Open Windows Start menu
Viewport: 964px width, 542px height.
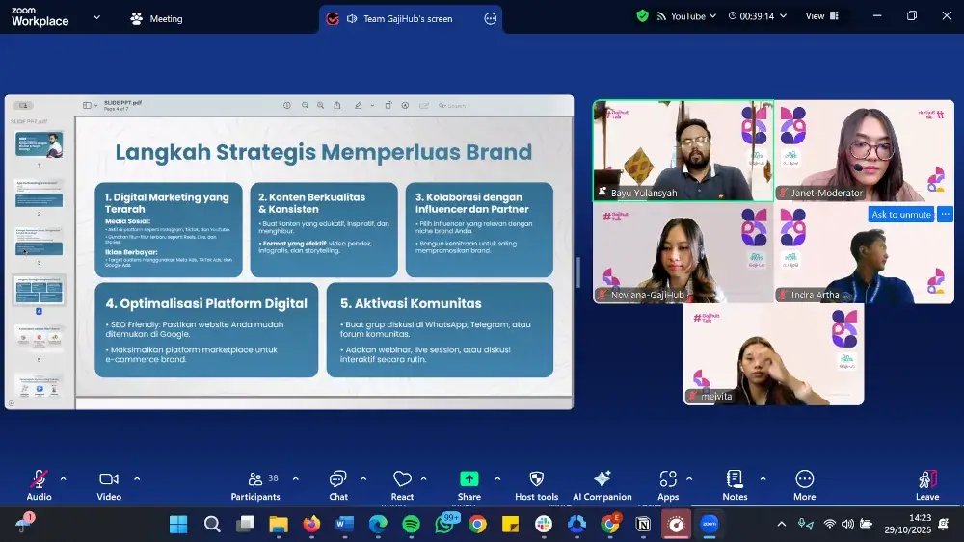click(x=178, y=525)
